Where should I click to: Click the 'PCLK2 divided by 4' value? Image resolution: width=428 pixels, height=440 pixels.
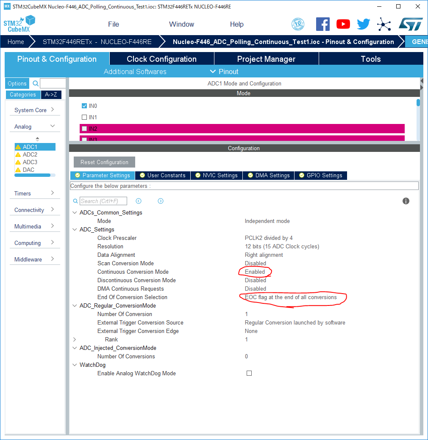click(x=269, y=238)
